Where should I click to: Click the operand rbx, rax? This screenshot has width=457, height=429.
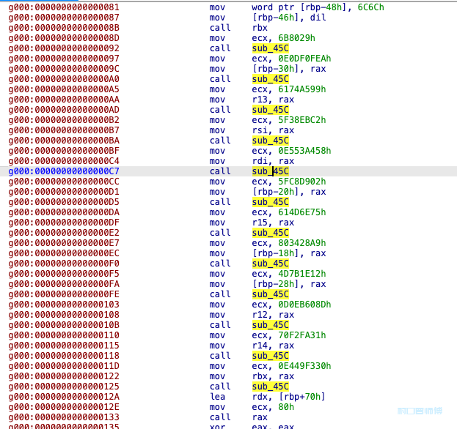pyautogui.click(x=273, y=376)
